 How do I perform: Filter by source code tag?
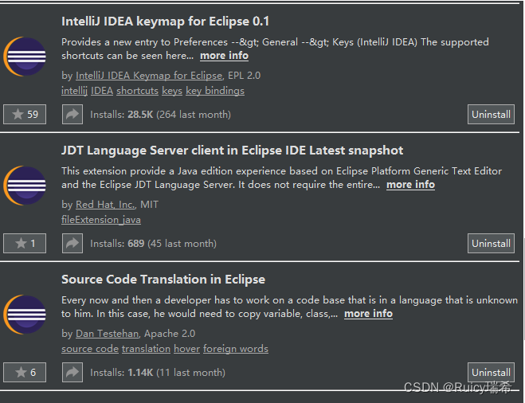pos(90,349)
